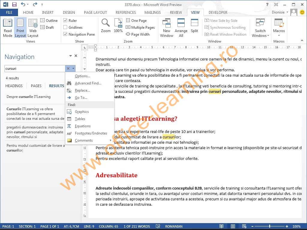307x230 pixels.
Task: Switch to the HOME tab
Action: click(x=28, y=13)
